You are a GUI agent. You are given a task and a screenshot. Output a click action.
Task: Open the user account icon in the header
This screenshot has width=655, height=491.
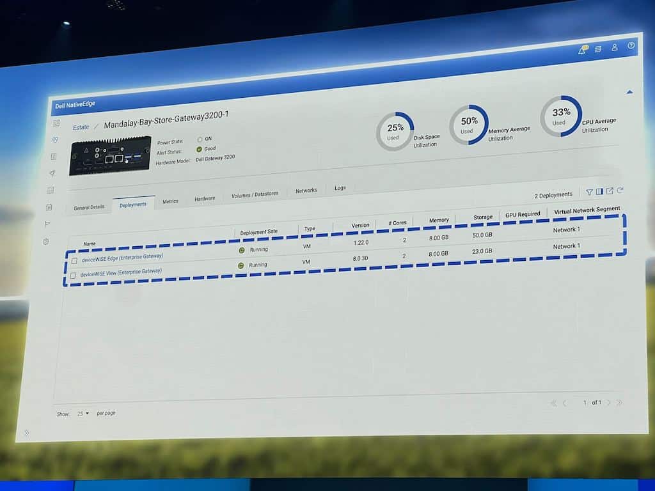point(615,47)
